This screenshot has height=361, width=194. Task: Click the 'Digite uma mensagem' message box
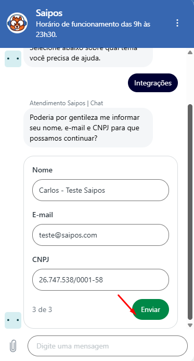(x=108, y=346)
